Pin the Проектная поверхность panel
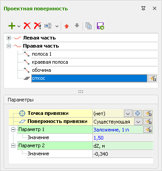The width and height of the screenshot is (162, 171). [143, 9]
